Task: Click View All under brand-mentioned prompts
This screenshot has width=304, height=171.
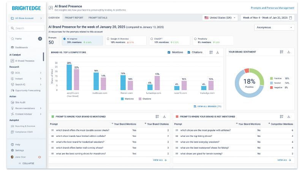Action: tap(160, 160)
